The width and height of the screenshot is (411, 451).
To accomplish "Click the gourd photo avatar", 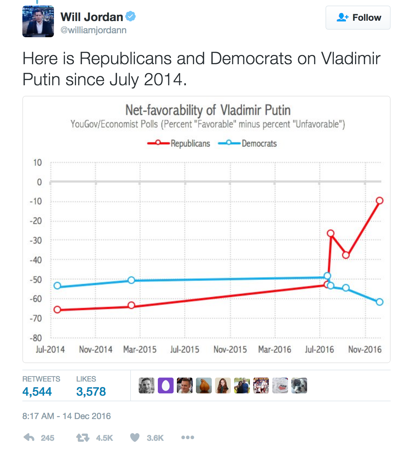I will pyautogui.click(x=204, y=385).
